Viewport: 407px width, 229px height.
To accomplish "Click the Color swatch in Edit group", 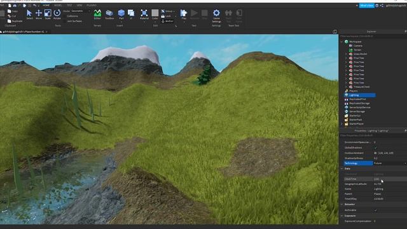I will pos(155,13).
